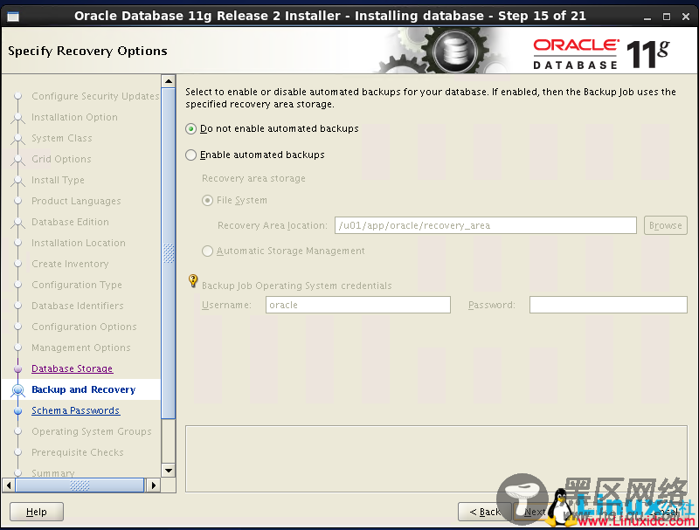The image size is (699, 530).
Task: Choose Enable automated backups option
Action: [190, 155]
